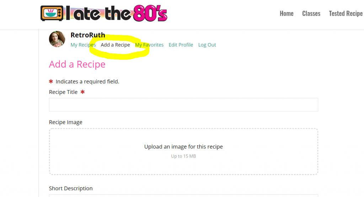Viewport: 364px width, 197px height.
Task: Go to the Home menu item
Action: pos(287,14)
